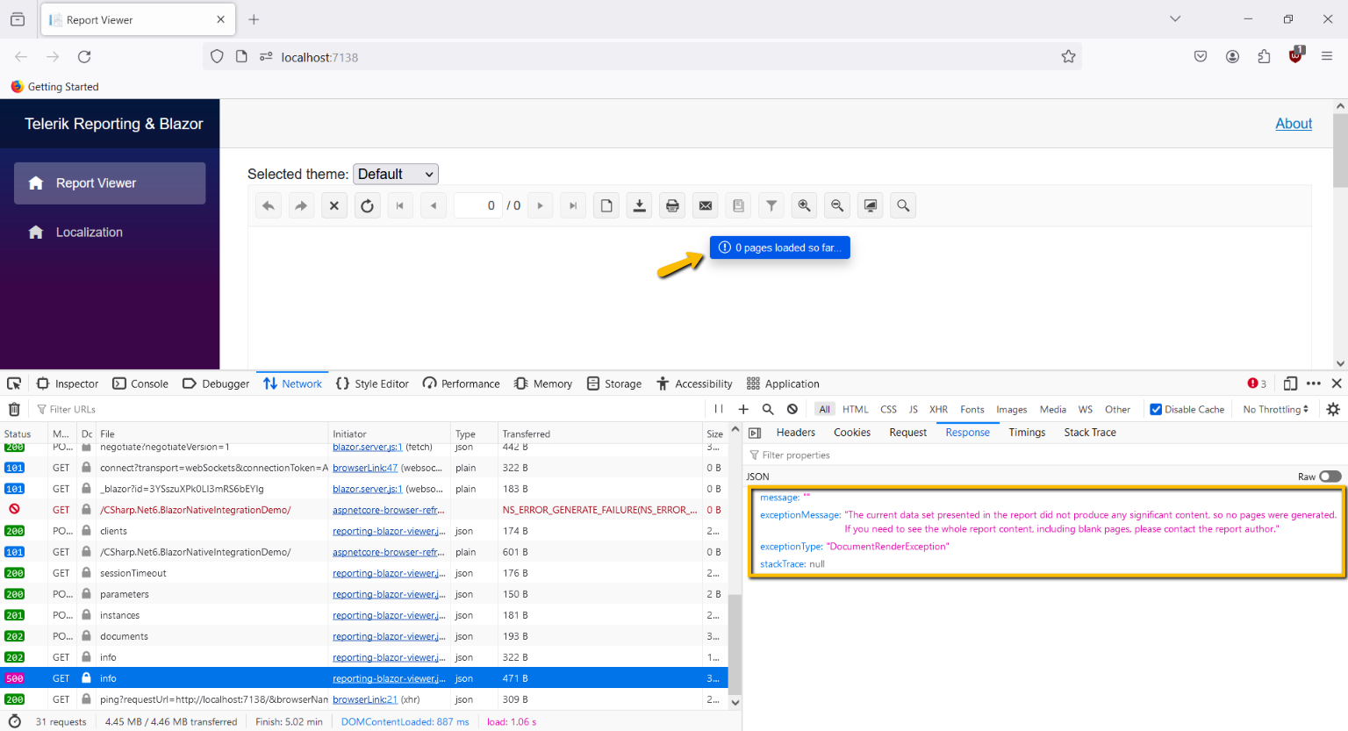The width and height of the screenshot is (1348, 731).
Task: Open the Storage devtools tab
Action: [614, 383]
